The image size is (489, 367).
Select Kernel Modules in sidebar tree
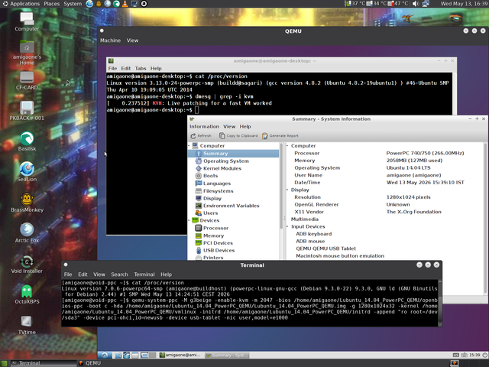click(222, 168)
